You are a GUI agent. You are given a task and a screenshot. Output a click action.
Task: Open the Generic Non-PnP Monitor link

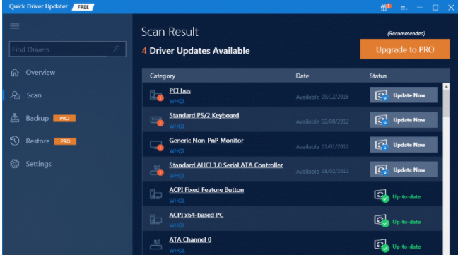206,141
